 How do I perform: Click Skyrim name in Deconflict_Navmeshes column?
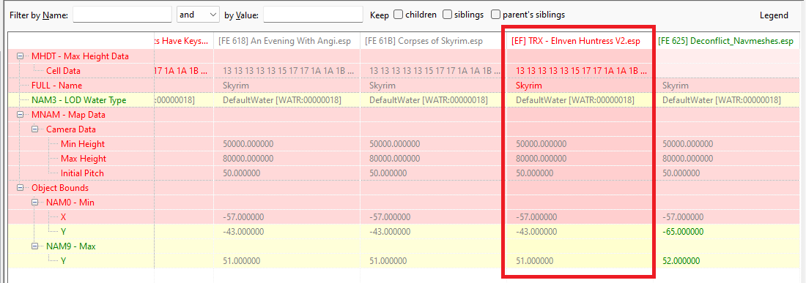pyautogui.click(x=676, y=85)
